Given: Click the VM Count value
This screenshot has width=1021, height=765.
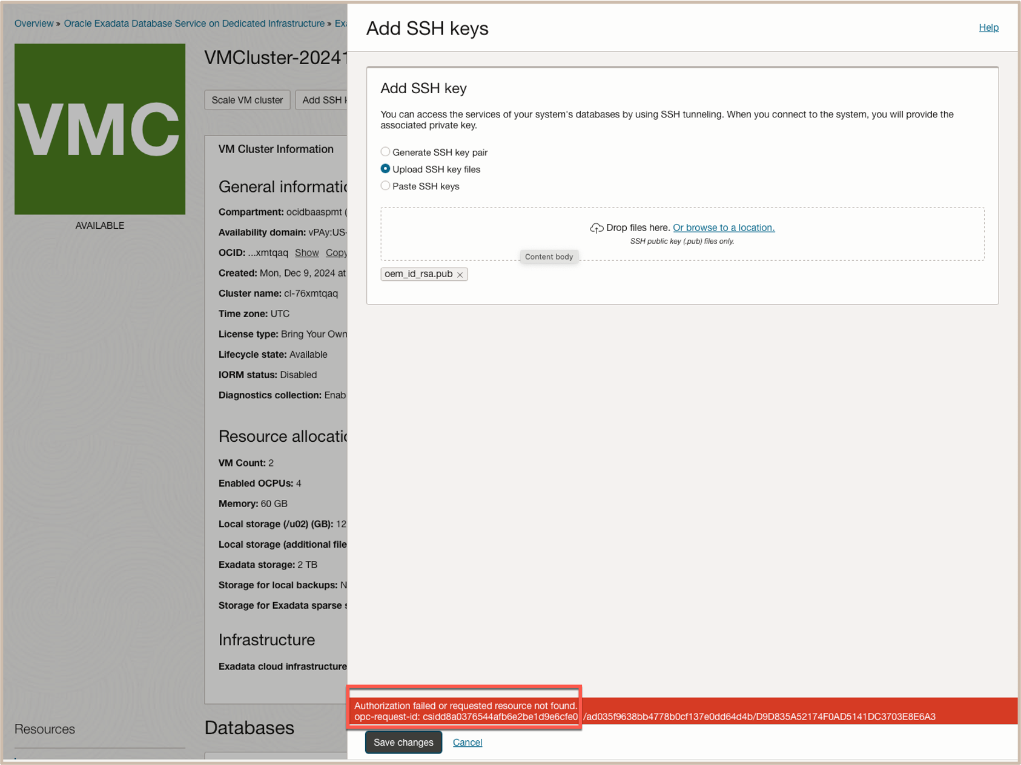Looking at the screenshot, I should click(x=271, y=463).
